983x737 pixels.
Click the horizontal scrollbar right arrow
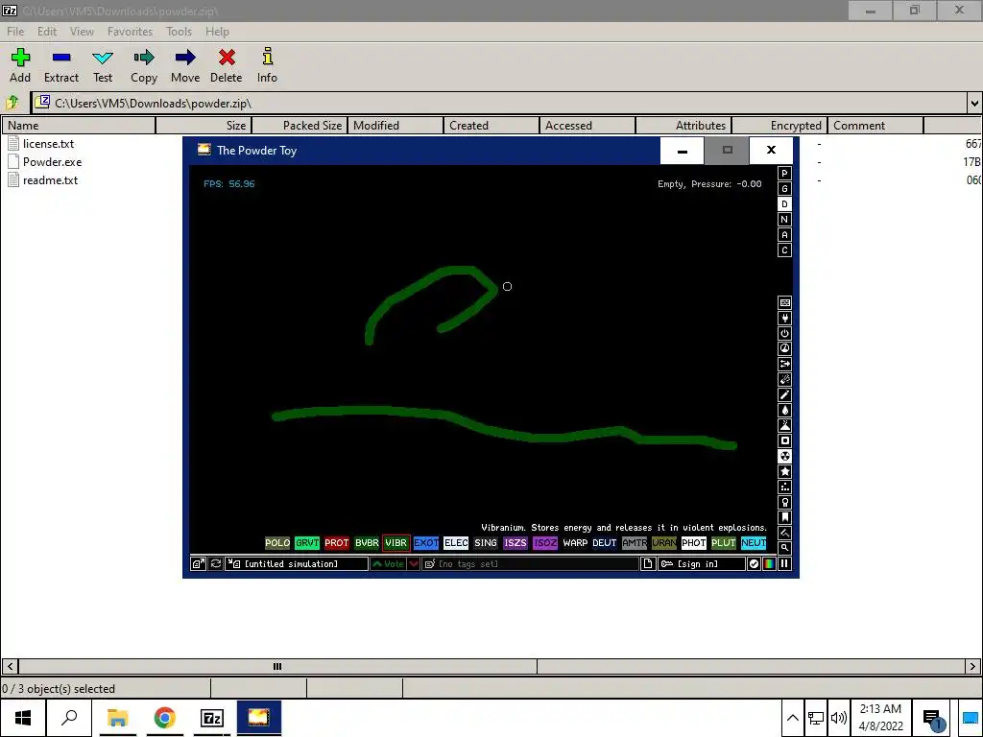coord(973,666)
